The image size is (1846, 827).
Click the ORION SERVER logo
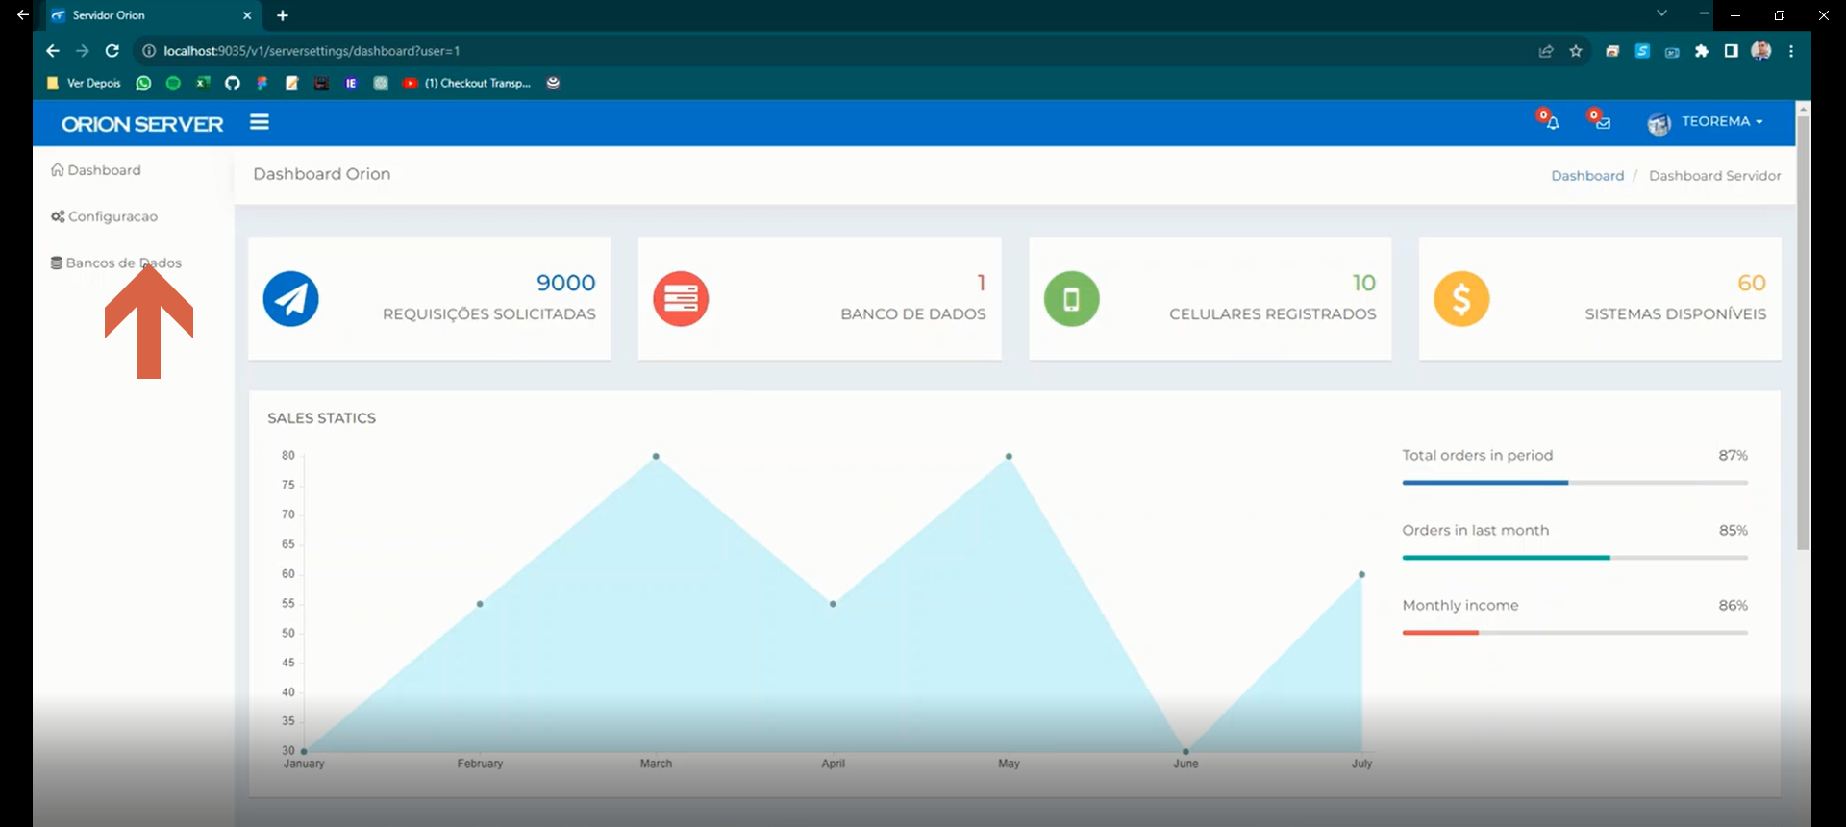point(142,124)
